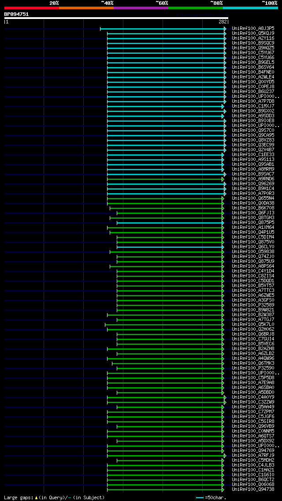
Task: Select the UniRef100_Q06068 label
Action: (253, 485)
